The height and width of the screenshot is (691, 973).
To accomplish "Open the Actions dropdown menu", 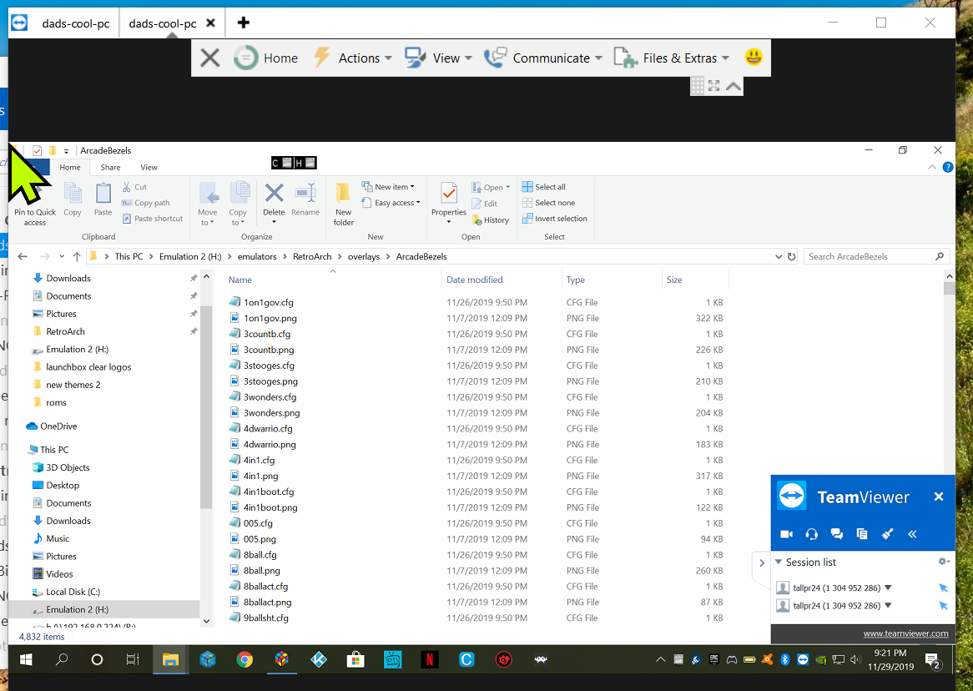I will pyautogui.click(x=355, y=58).
